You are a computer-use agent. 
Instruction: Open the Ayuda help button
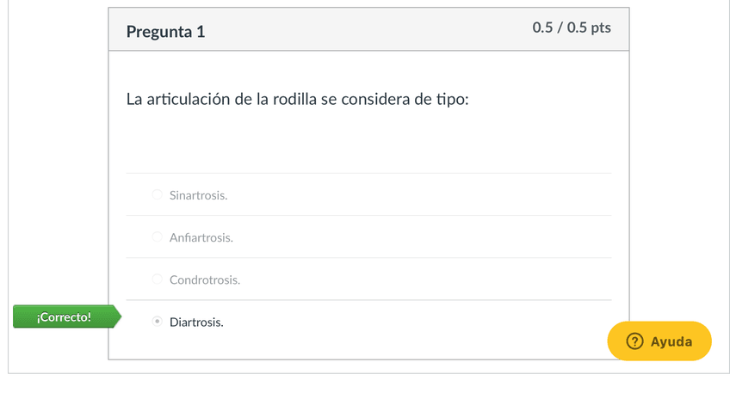(659, 341)
